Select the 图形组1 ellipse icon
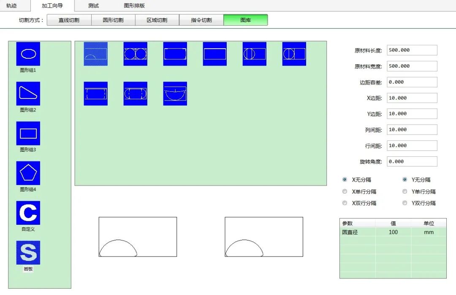Viewport: 456px width, 295px height. point(28,54)
